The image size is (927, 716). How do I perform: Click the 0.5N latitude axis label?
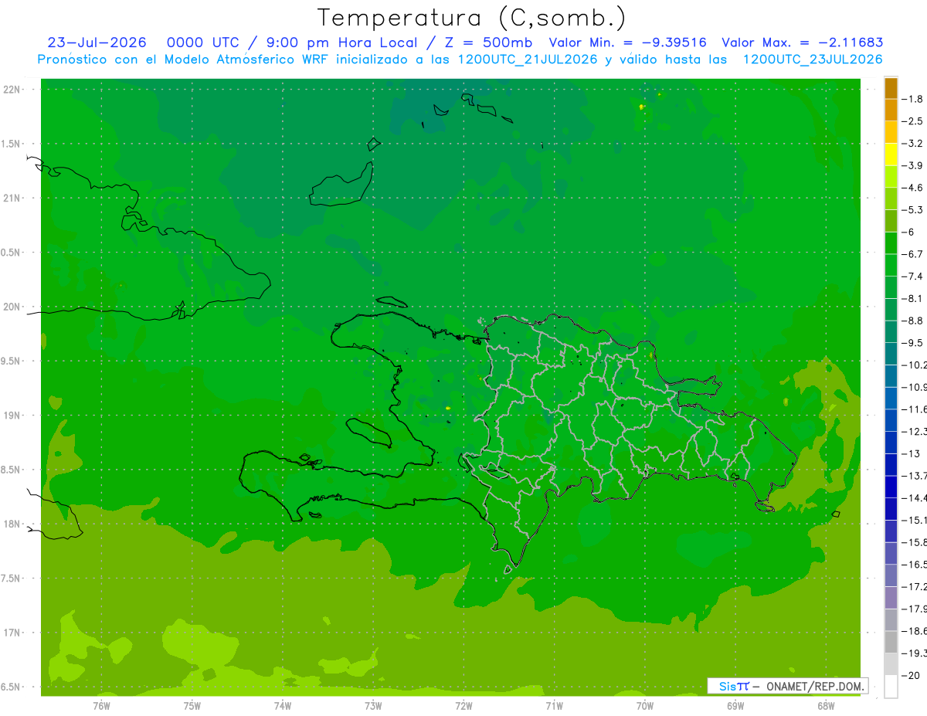click(11, 253)
